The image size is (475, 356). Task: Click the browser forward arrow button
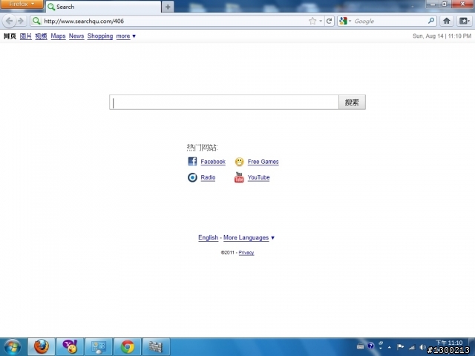(x=21, y=21)
